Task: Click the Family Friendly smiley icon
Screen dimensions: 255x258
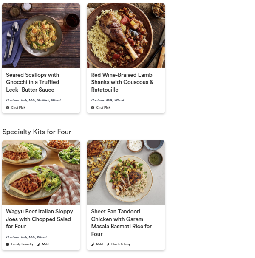Action: [x=8, y=244]
